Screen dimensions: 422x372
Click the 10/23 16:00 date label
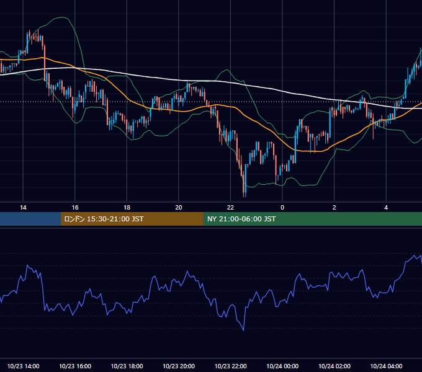coord(75,366)
